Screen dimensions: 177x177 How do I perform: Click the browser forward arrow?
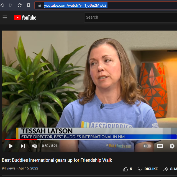tap(11, 5)
